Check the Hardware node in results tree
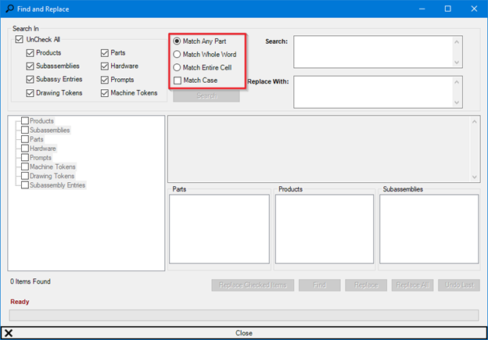 tap(25, 148)
